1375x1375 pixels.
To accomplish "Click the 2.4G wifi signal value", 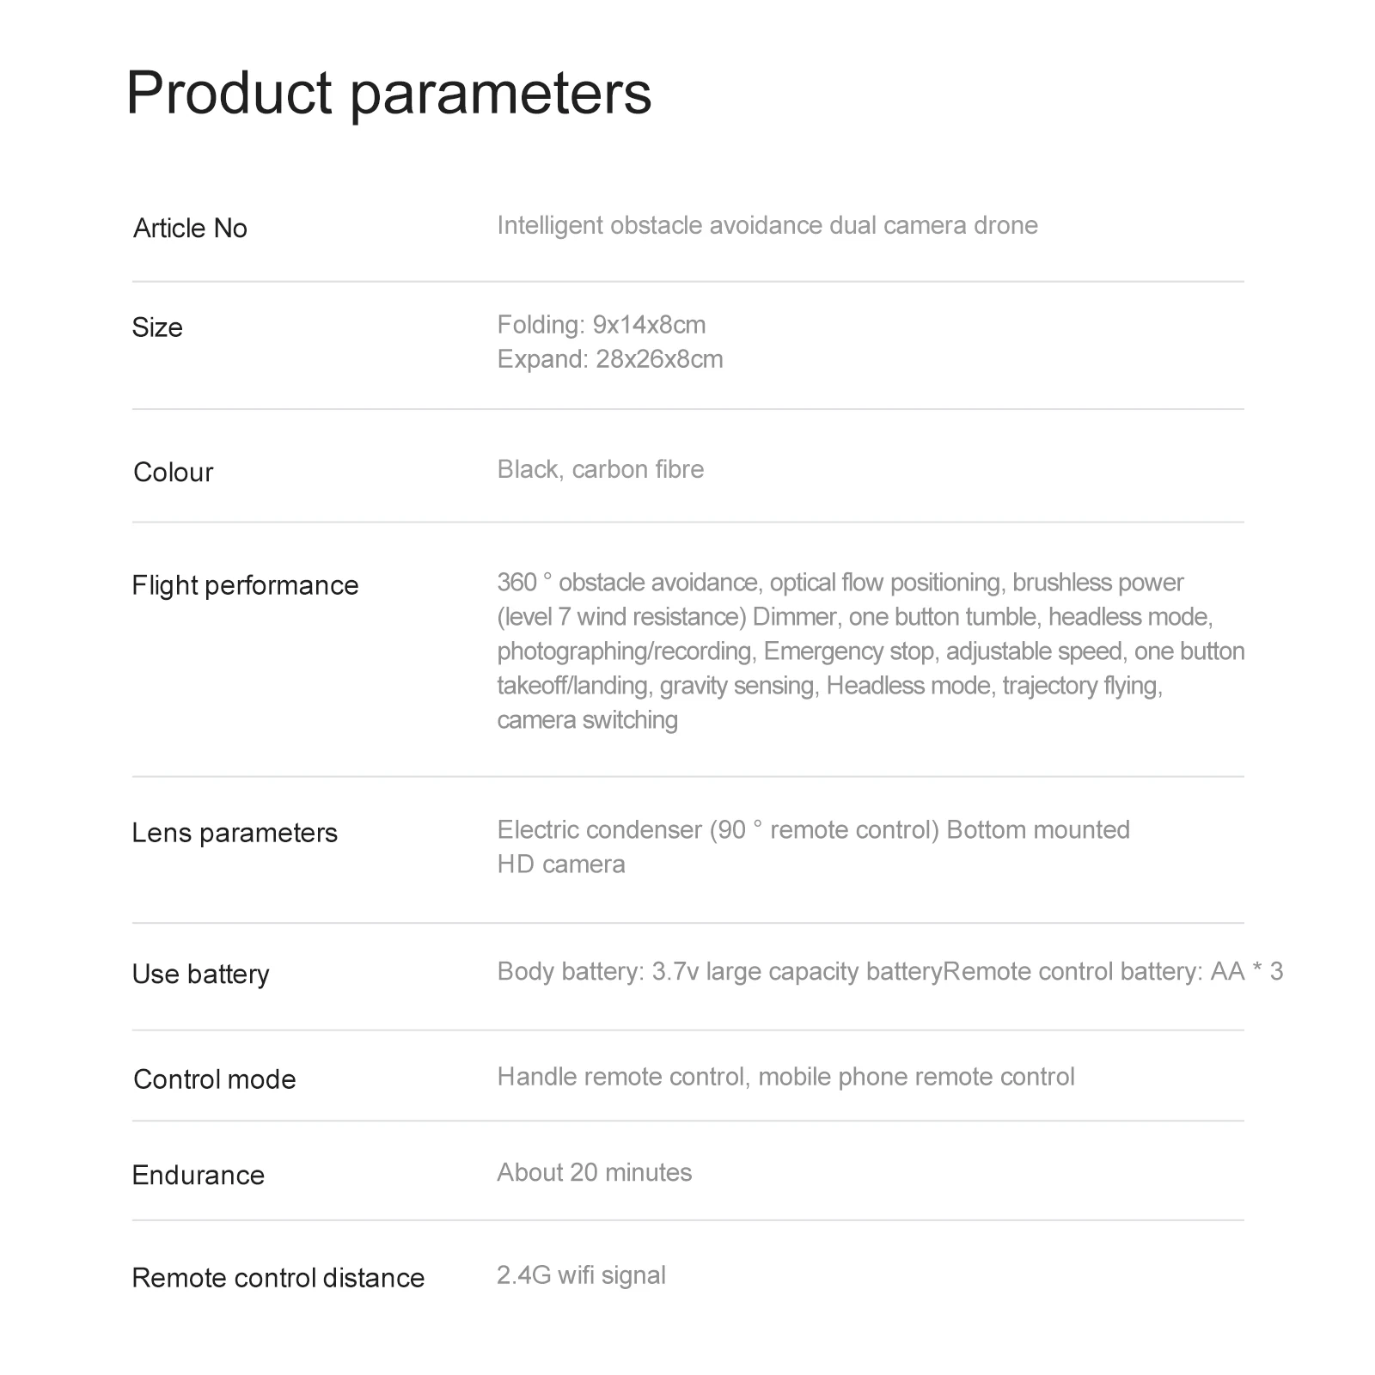I will click(581, 1275).
